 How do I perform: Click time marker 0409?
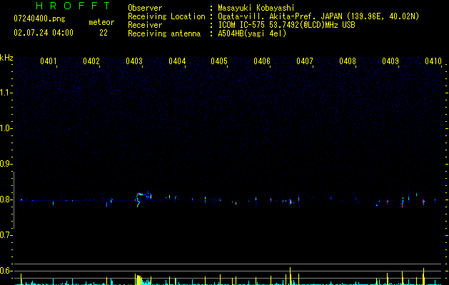(390, 61)
